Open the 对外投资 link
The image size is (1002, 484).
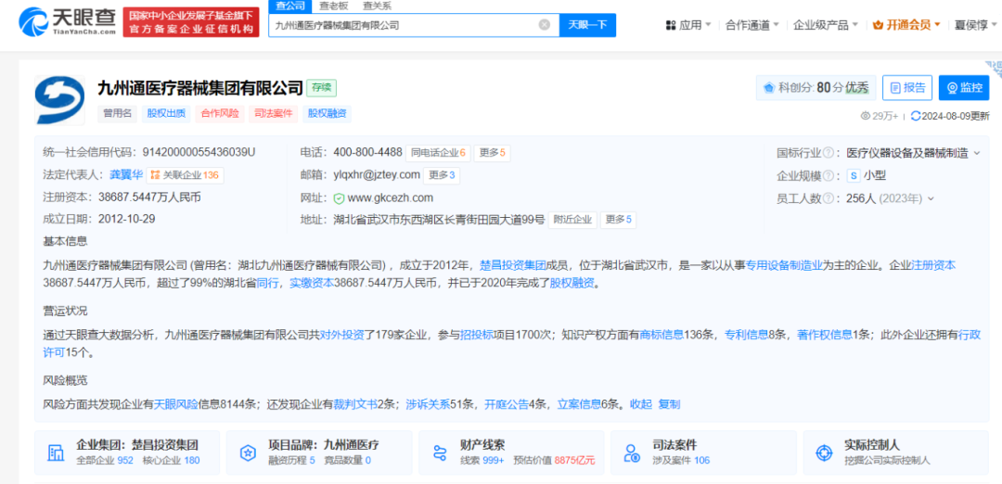tap(341, 335)
